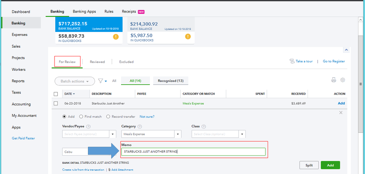Screen dimensions: 365x174
Task: Expand the Category dropdown showing Meals Expense
Action: point(178,134)
